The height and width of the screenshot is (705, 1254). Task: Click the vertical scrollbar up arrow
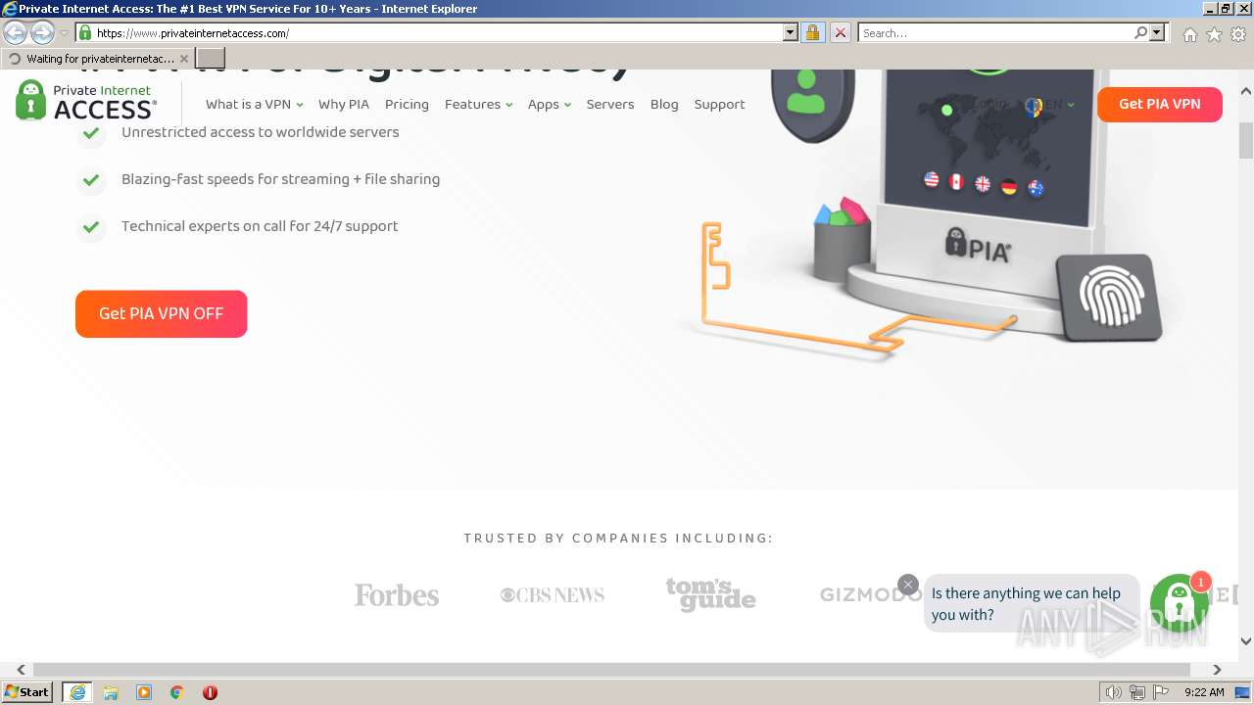pyautogui.click(x=1246, y=92)
